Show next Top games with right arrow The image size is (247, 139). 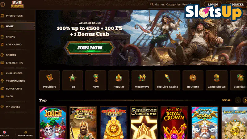click(x=245, y=100)
